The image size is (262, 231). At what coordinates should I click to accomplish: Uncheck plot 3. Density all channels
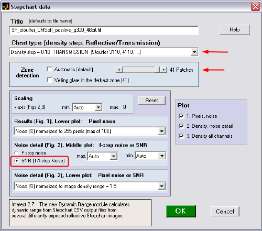pos(181,136)
